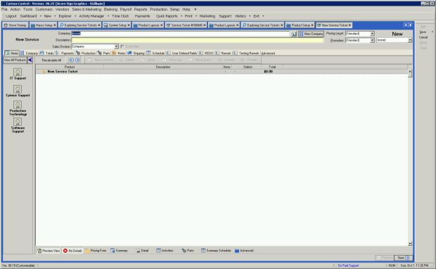Click Logout on the toolbar

[11, 16]
